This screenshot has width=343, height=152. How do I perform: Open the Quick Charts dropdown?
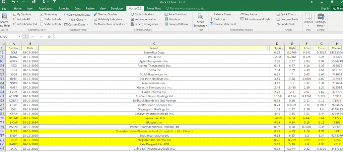click(x=298, y=14)
